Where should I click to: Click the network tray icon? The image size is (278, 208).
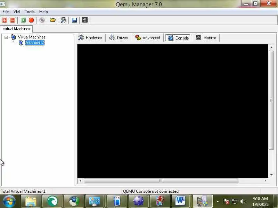point(235,201)
